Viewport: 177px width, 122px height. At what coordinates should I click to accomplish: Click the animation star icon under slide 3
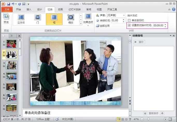click(4, 66)
